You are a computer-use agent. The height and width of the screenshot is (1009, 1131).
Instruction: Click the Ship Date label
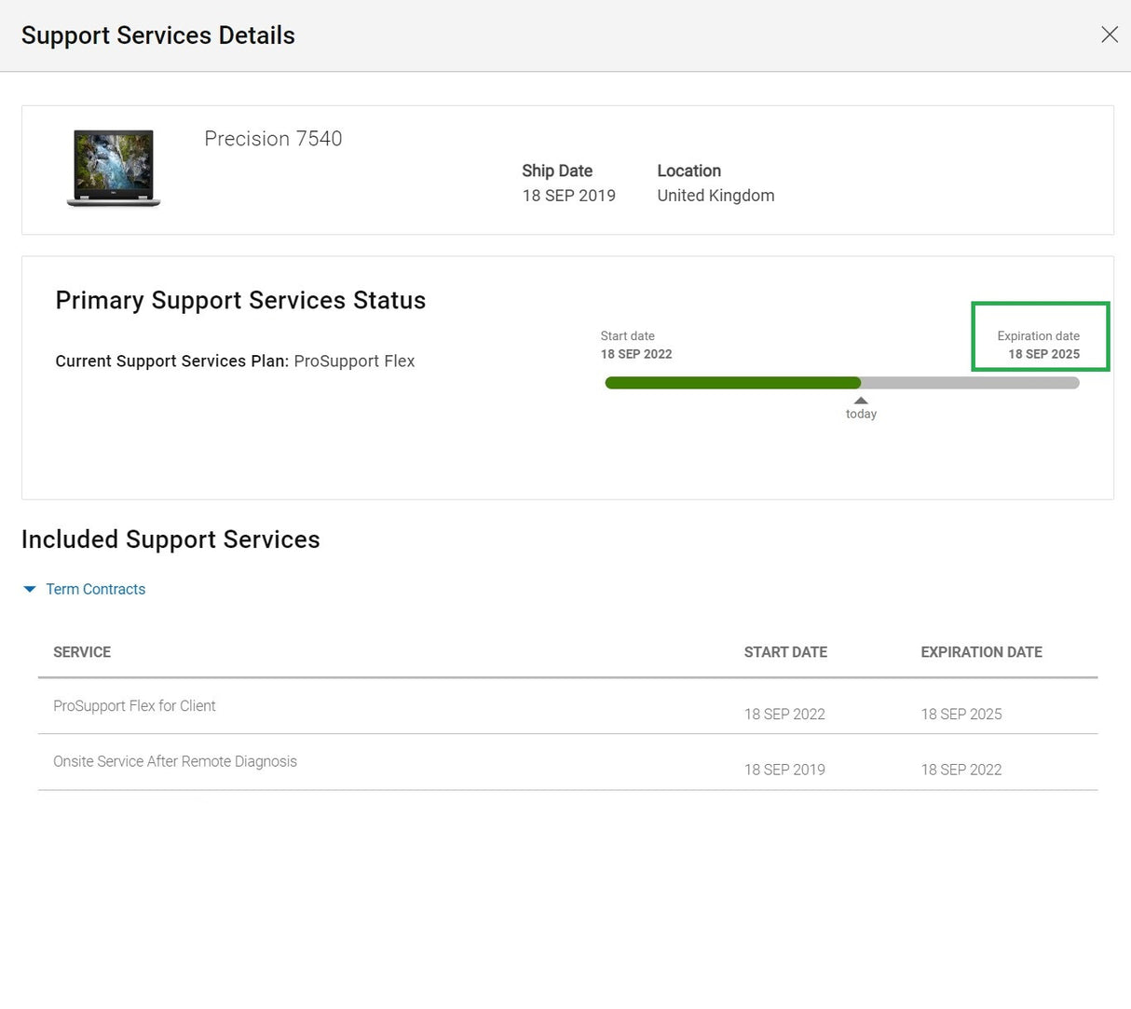557,170
